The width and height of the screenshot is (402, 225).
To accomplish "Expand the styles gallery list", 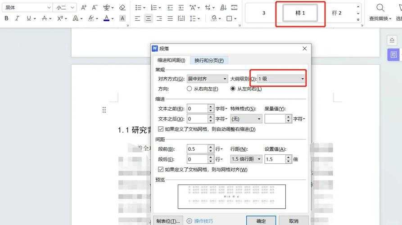I will pos(358,19).
